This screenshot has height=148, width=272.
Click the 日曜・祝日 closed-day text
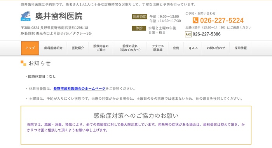pos(157,33)
